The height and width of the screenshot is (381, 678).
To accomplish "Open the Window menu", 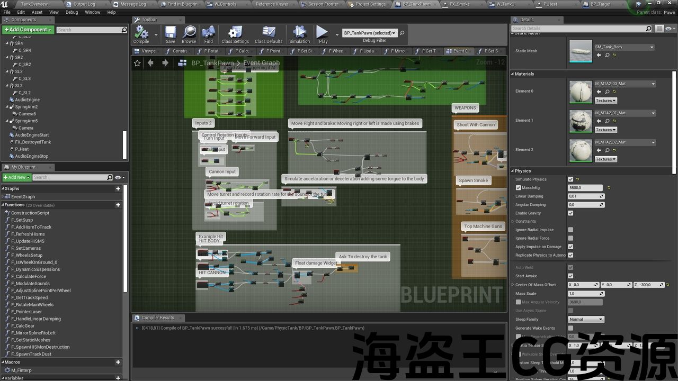I will (x=92, y=12).
